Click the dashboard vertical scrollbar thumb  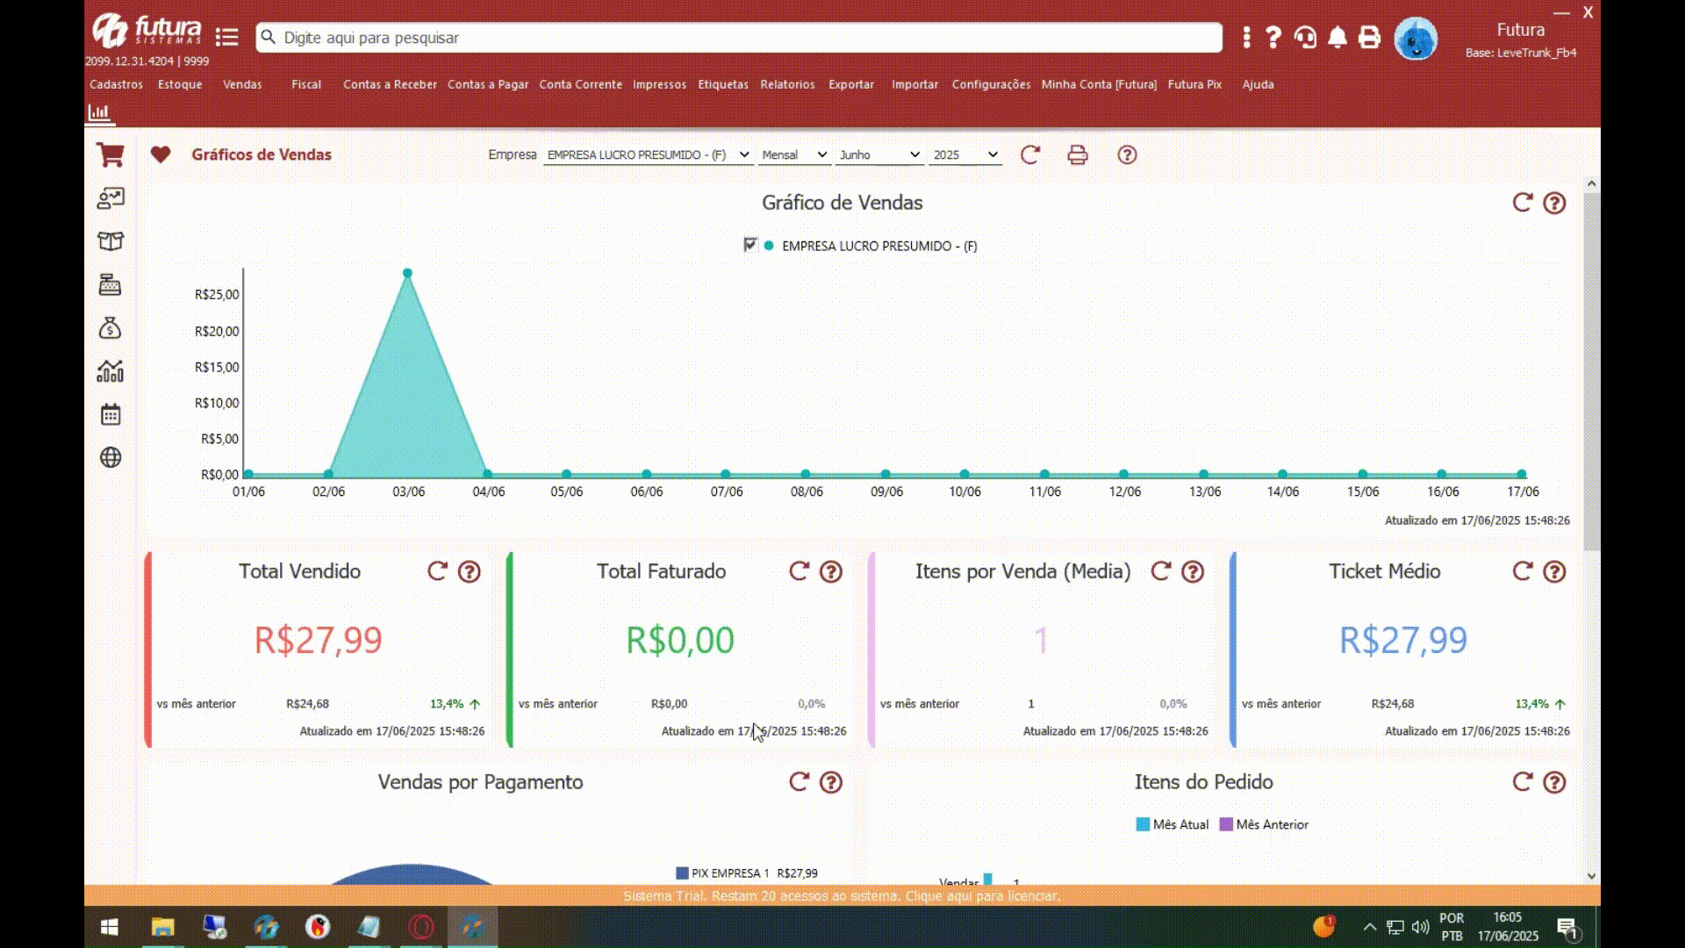(1591, 370)
